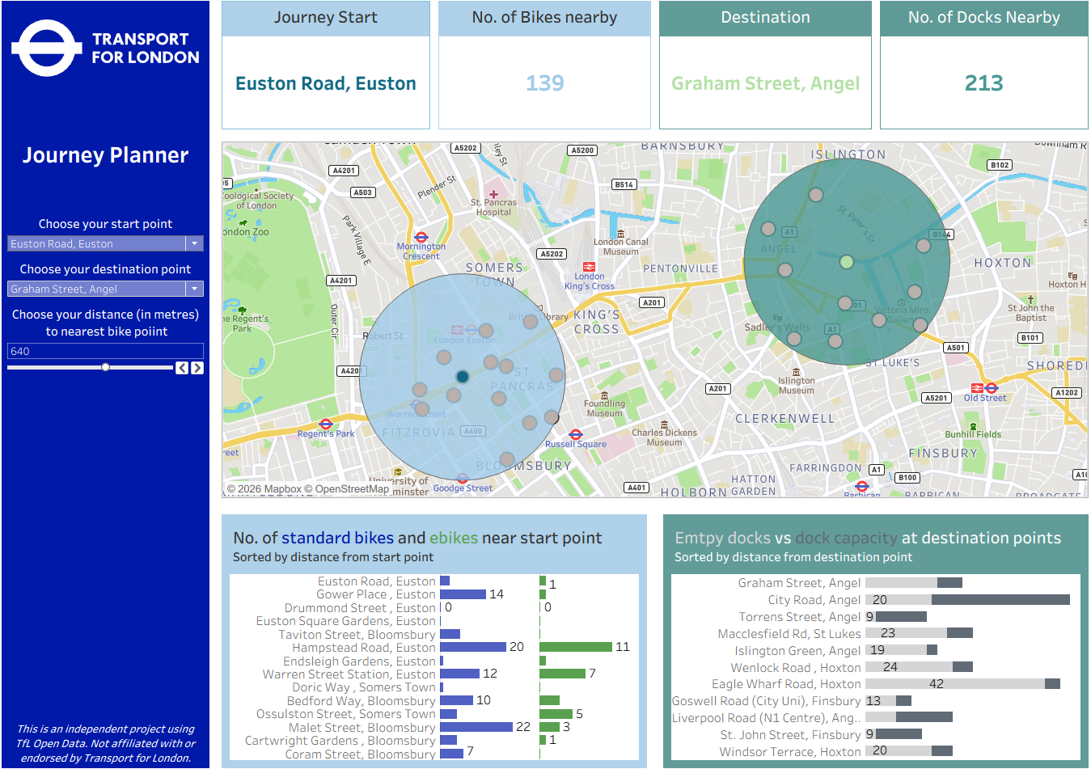Click the Russell Square tube station icon
Viewport: 1091px width, 769px height.
coord(576,435)
